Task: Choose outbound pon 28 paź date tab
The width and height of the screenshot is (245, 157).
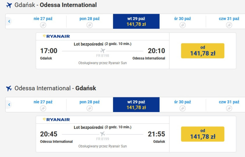Action: (89, 21)
